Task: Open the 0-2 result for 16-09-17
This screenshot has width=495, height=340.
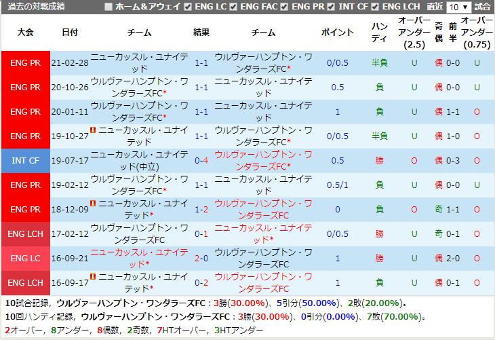Action: coord(201,283)
